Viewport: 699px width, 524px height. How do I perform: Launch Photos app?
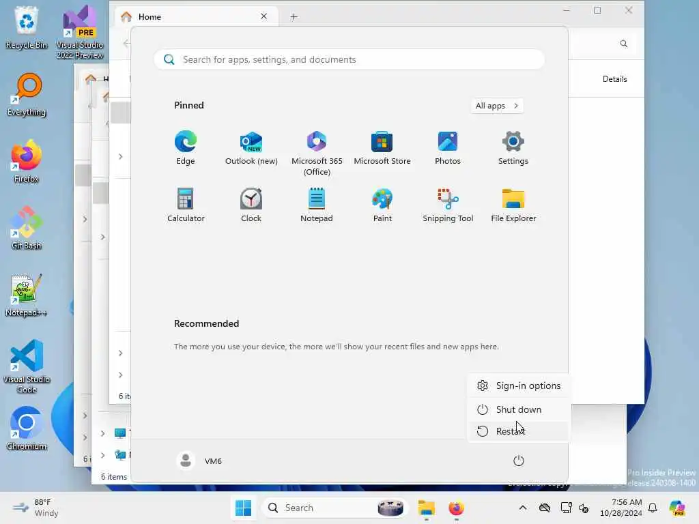(x=448, y=147)
